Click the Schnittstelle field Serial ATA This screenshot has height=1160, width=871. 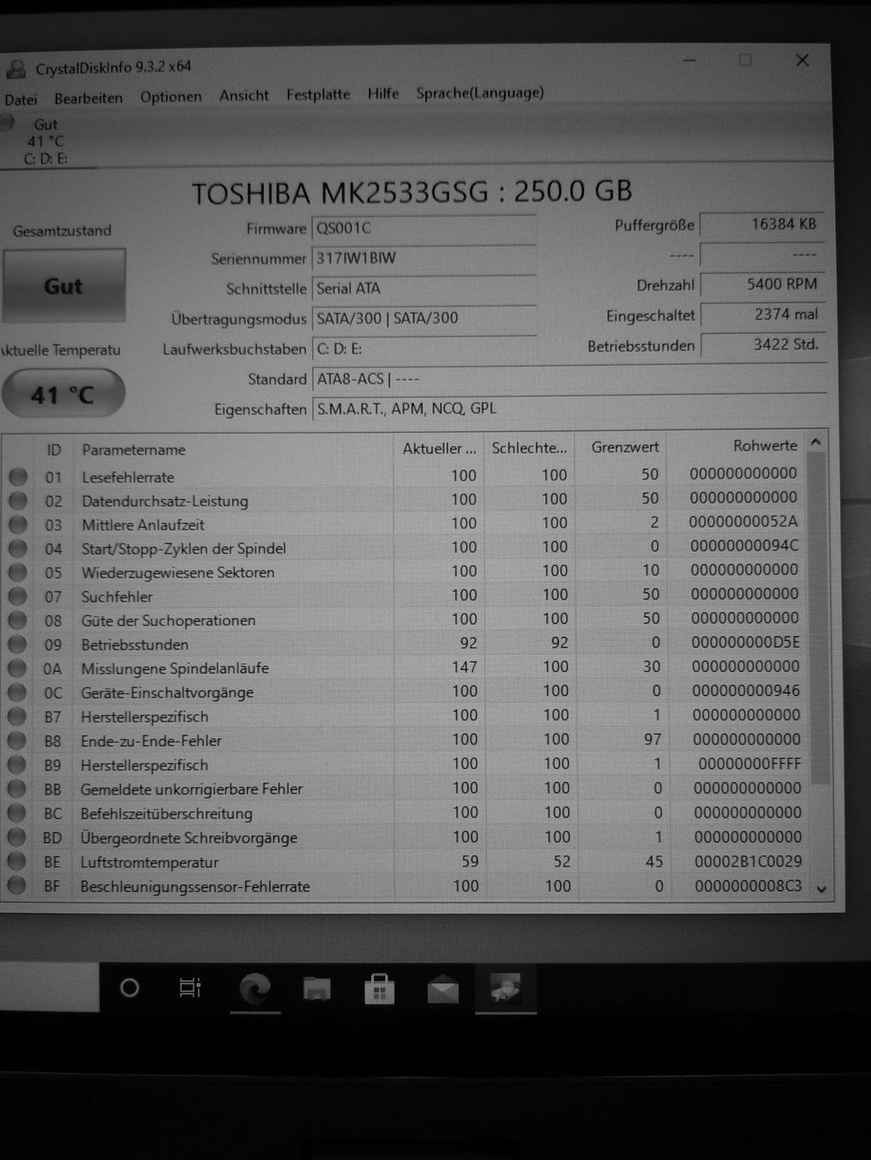(424, 288)
